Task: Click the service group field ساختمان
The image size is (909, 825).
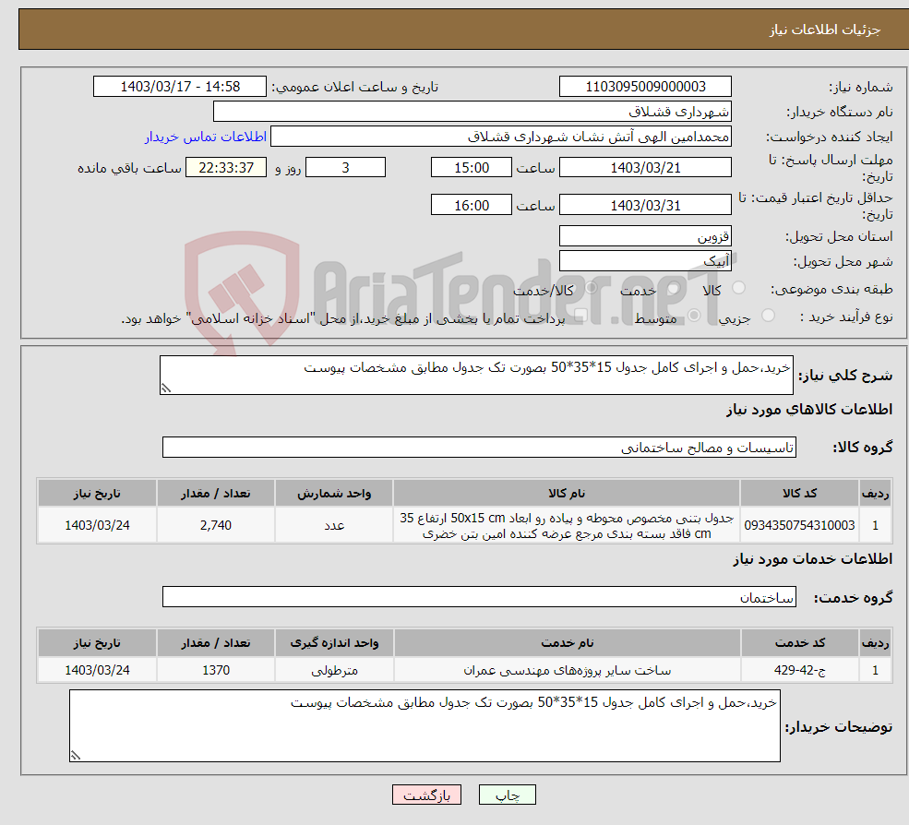Action: point(480,597)
